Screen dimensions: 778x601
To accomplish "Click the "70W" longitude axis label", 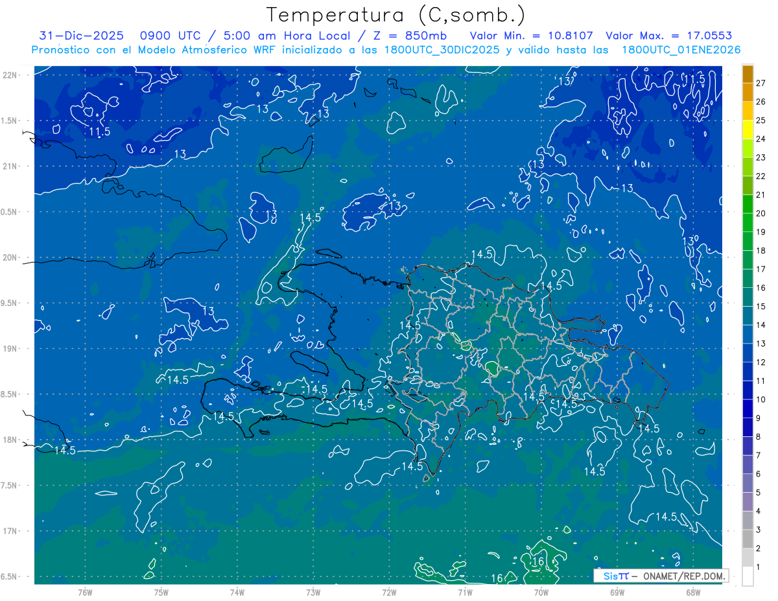I will (x=541, y=592).
